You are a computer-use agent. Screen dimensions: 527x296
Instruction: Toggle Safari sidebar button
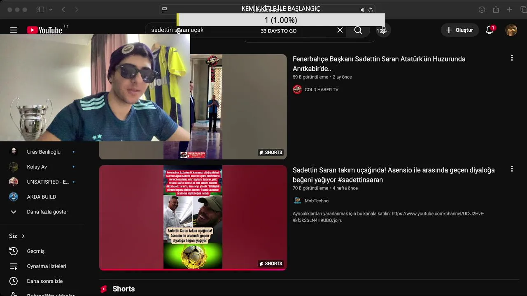40,9
